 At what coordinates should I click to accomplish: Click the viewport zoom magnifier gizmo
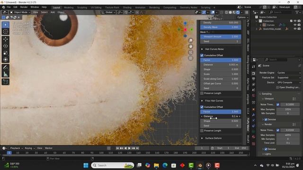tap(190, 40)
